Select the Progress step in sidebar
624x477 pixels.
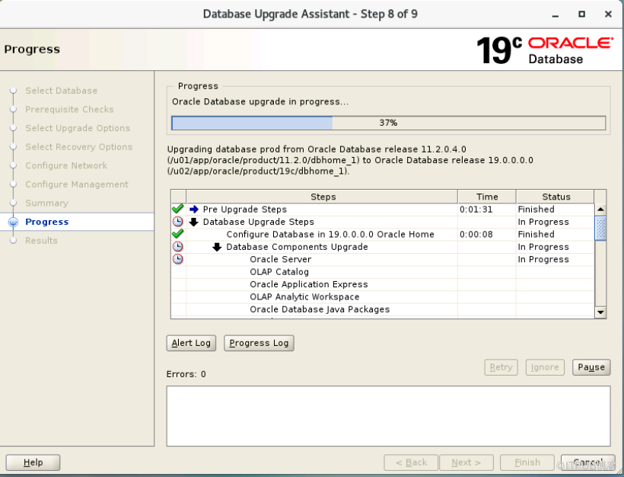click(x=46, y=222)
